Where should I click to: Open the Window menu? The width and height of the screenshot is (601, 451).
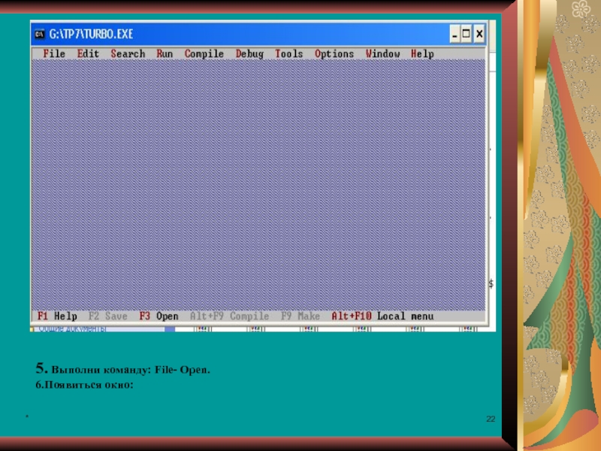coord(382,54)
